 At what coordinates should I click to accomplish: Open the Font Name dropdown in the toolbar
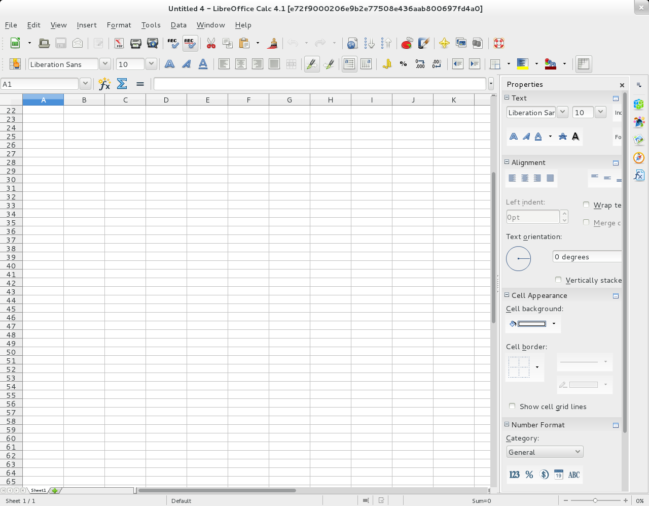click(105, 64)
